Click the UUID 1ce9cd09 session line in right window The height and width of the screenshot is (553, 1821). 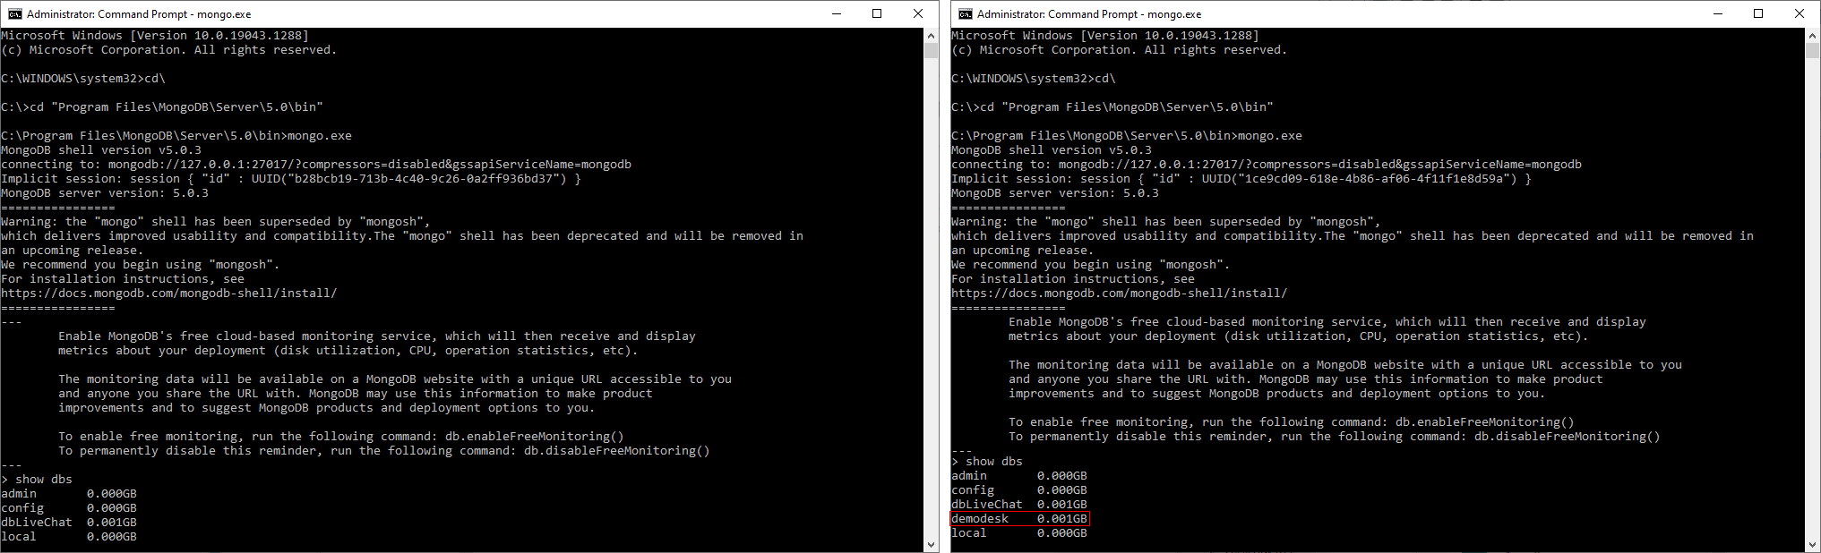[1241, 179]
